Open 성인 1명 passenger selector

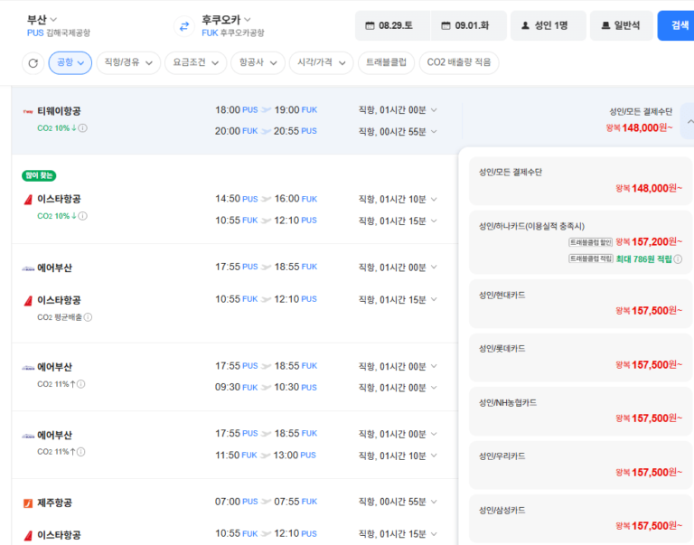tap(549, 25)
